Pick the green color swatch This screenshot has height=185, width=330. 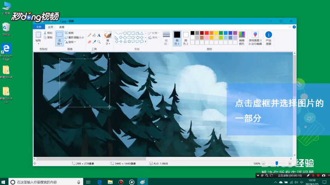[x=221, y=33]
